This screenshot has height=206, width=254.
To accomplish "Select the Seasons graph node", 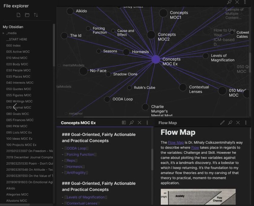I will [99, 51].
